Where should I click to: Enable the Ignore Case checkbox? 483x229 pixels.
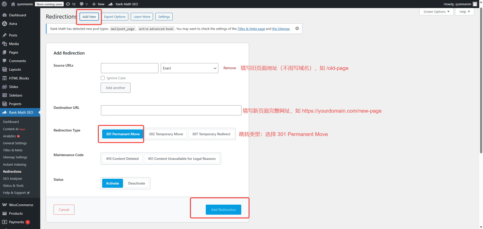point(103,78)
